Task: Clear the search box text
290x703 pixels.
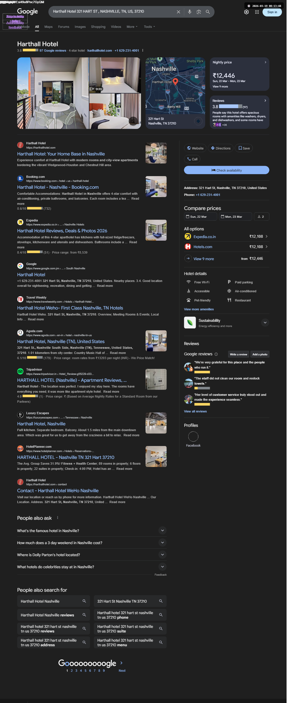Action: click(x=178, y=12)
